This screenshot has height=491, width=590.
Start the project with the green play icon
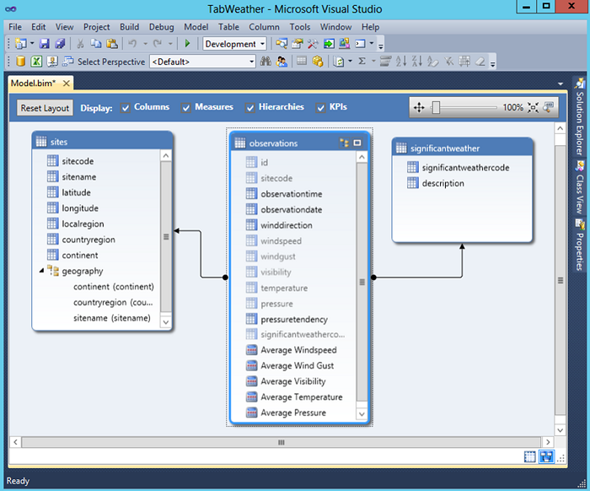point(187,44)
